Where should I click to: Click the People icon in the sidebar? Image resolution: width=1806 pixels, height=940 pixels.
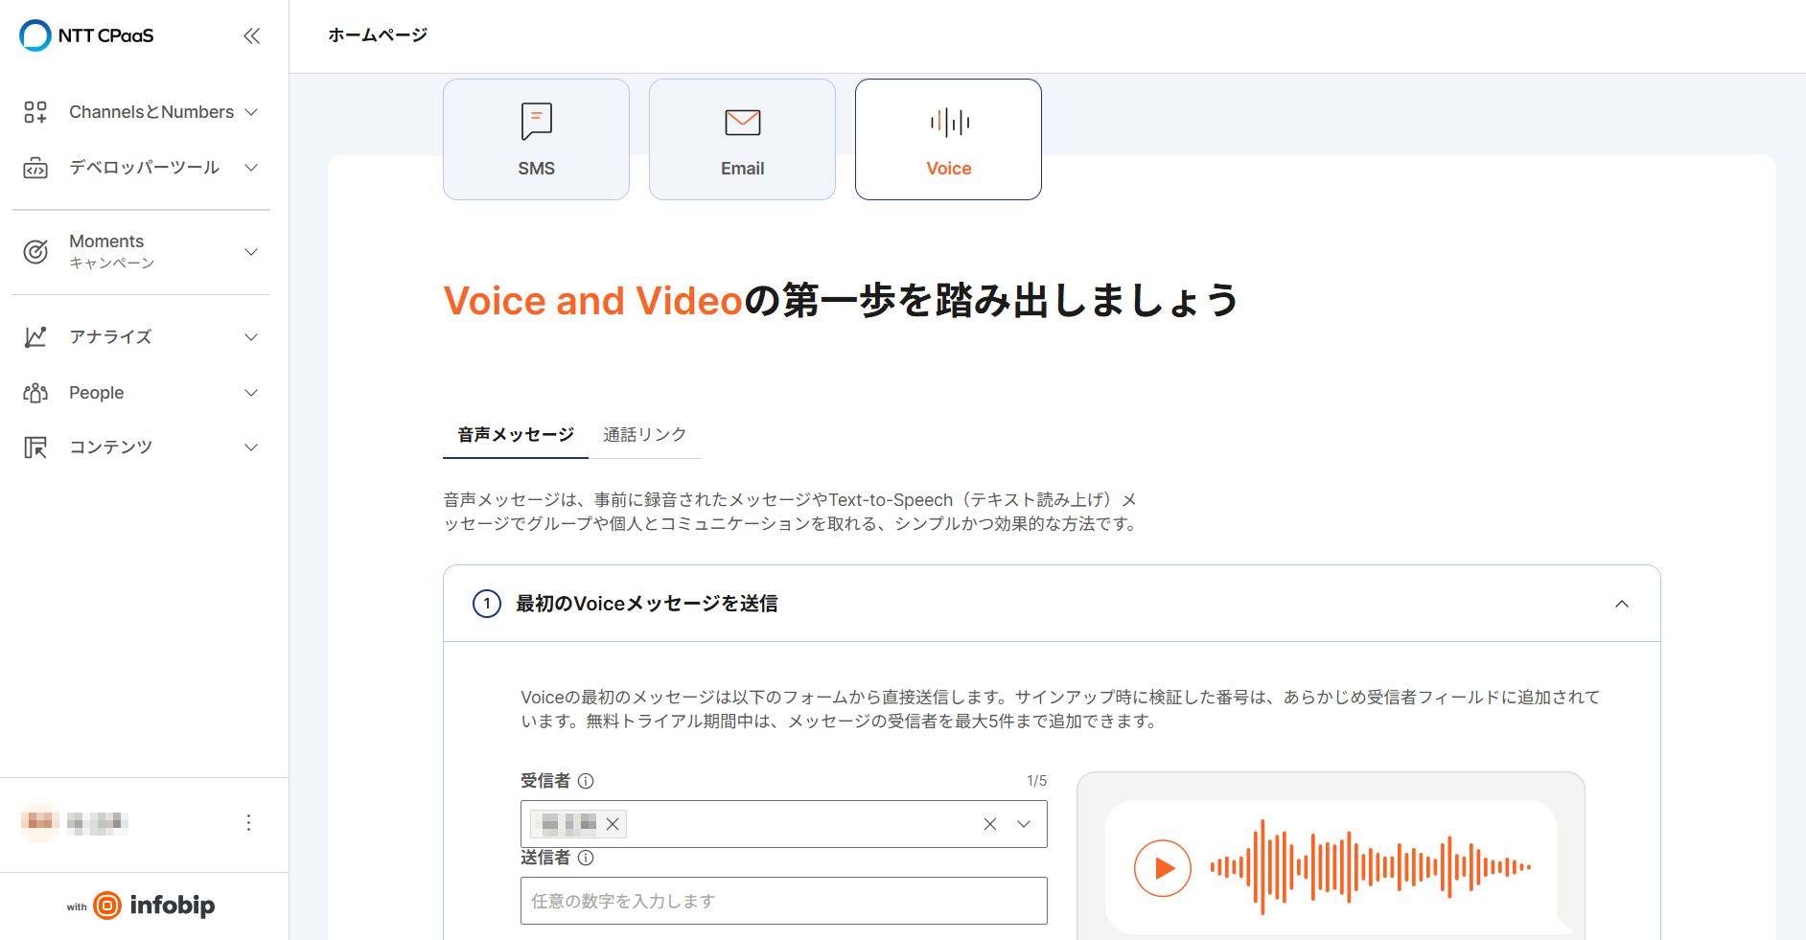coord(35,393)
